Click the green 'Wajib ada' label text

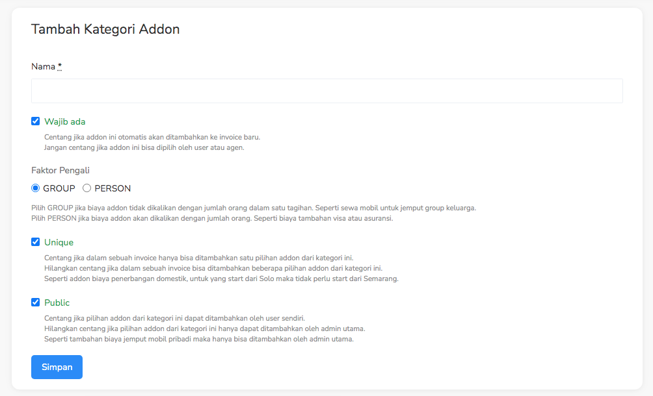[x=65, y=121]
